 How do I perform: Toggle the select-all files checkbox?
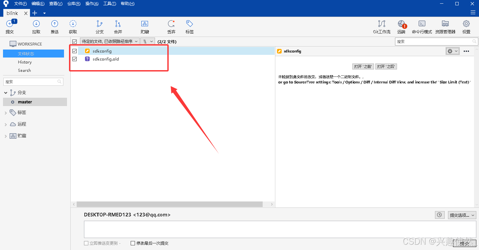[x=74, y=42]
